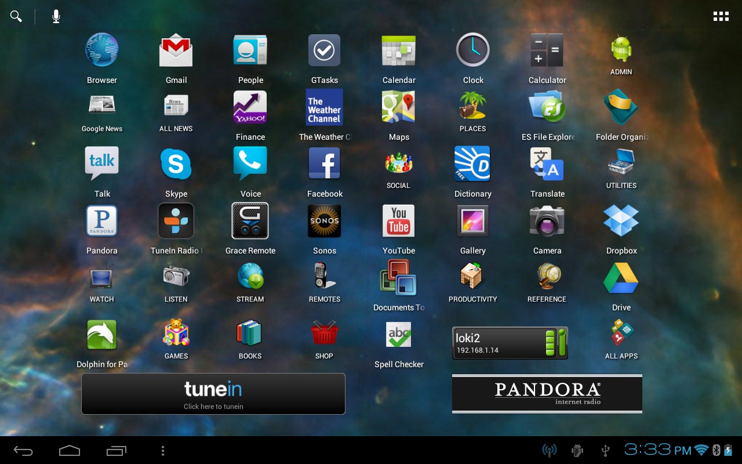Launch the Calendar app
Screen dimensions: 742x464
click(x=399, y=50)
